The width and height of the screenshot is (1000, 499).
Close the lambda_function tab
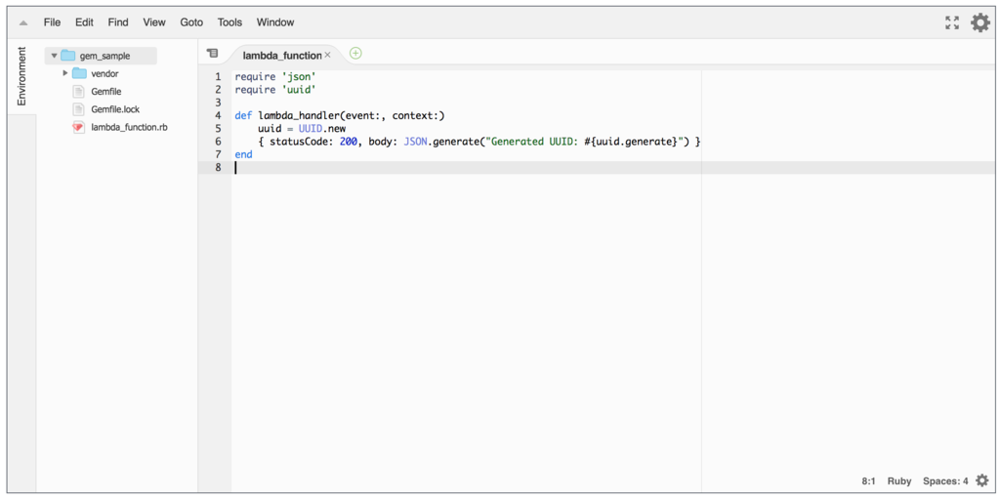[328, 56]
